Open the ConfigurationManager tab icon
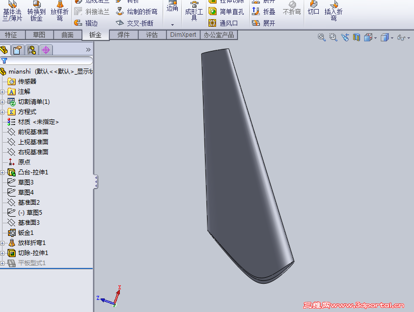Screen dimensions: 414x312 32,50
